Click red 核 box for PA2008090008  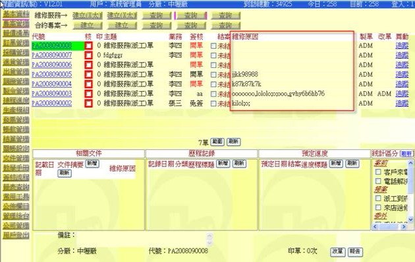point(88,46)
